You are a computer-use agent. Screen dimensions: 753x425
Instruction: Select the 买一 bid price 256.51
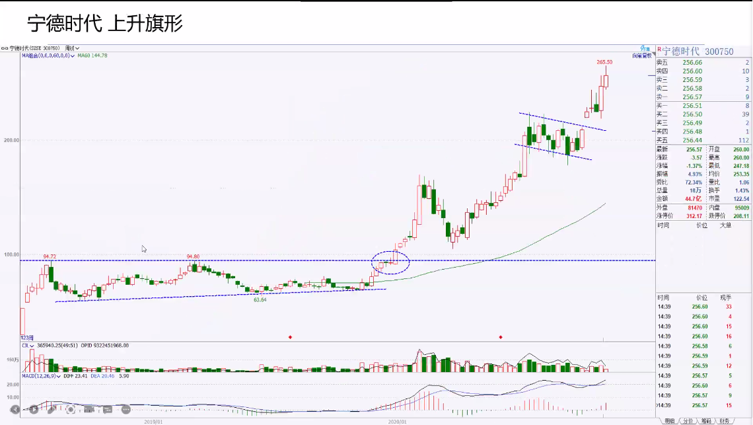[692, 106]
